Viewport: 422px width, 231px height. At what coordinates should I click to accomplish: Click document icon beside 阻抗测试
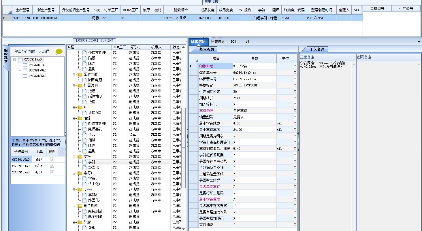coord(84,211)
